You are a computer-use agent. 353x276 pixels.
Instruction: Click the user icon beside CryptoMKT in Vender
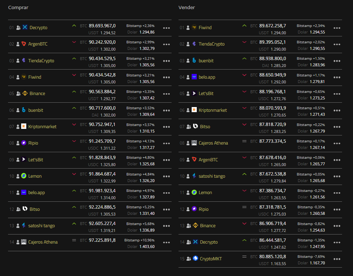[189, 259]
